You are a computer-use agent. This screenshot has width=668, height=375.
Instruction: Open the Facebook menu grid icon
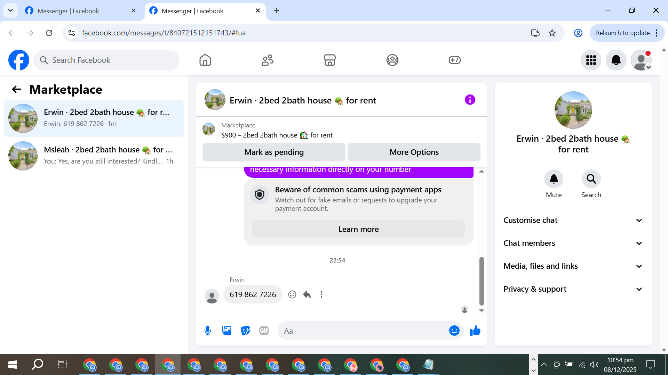click(x=591, y=60)
